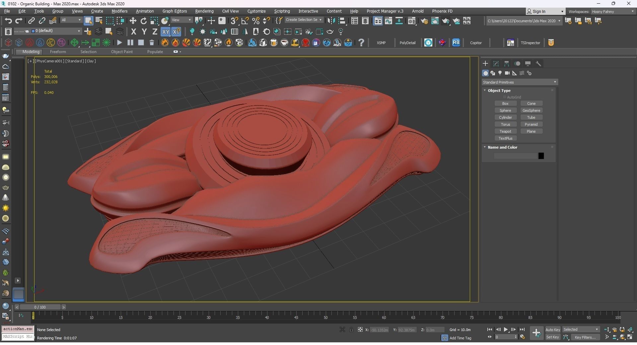Open the Render Setup teapot-gear icon
The image size is (637, 345).
[x=424, y=21]
